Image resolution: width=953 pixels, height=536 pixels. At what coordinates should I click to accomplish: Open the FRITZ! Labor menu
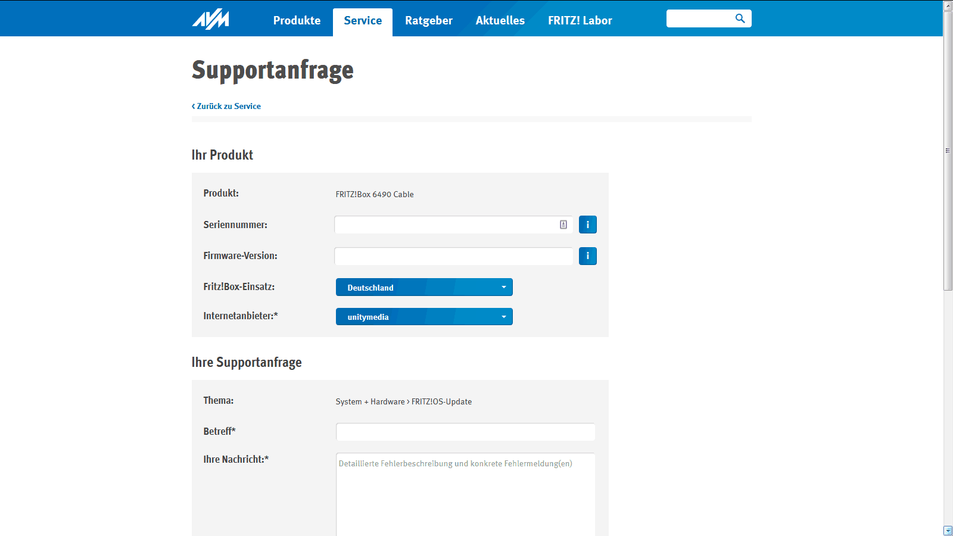(580, 20)
